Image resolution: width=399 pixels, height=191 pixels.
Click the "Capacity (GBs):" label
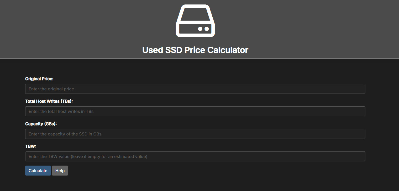point(41,124)
